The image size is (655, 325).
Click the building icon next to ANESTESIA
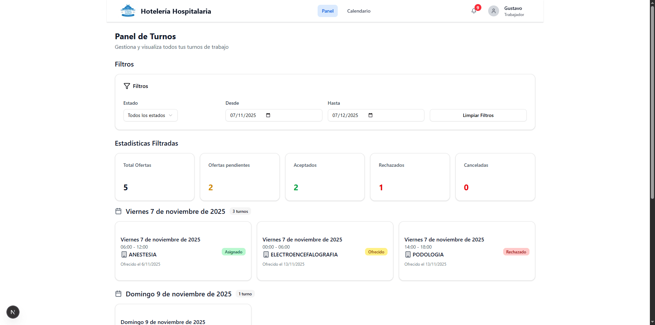[x=123, y=254]
